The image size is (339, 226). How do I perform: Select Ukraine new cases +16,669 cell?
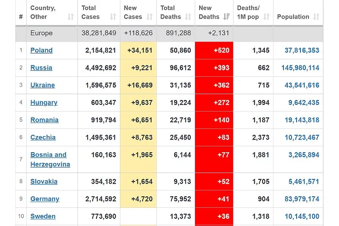coord(139,85)
